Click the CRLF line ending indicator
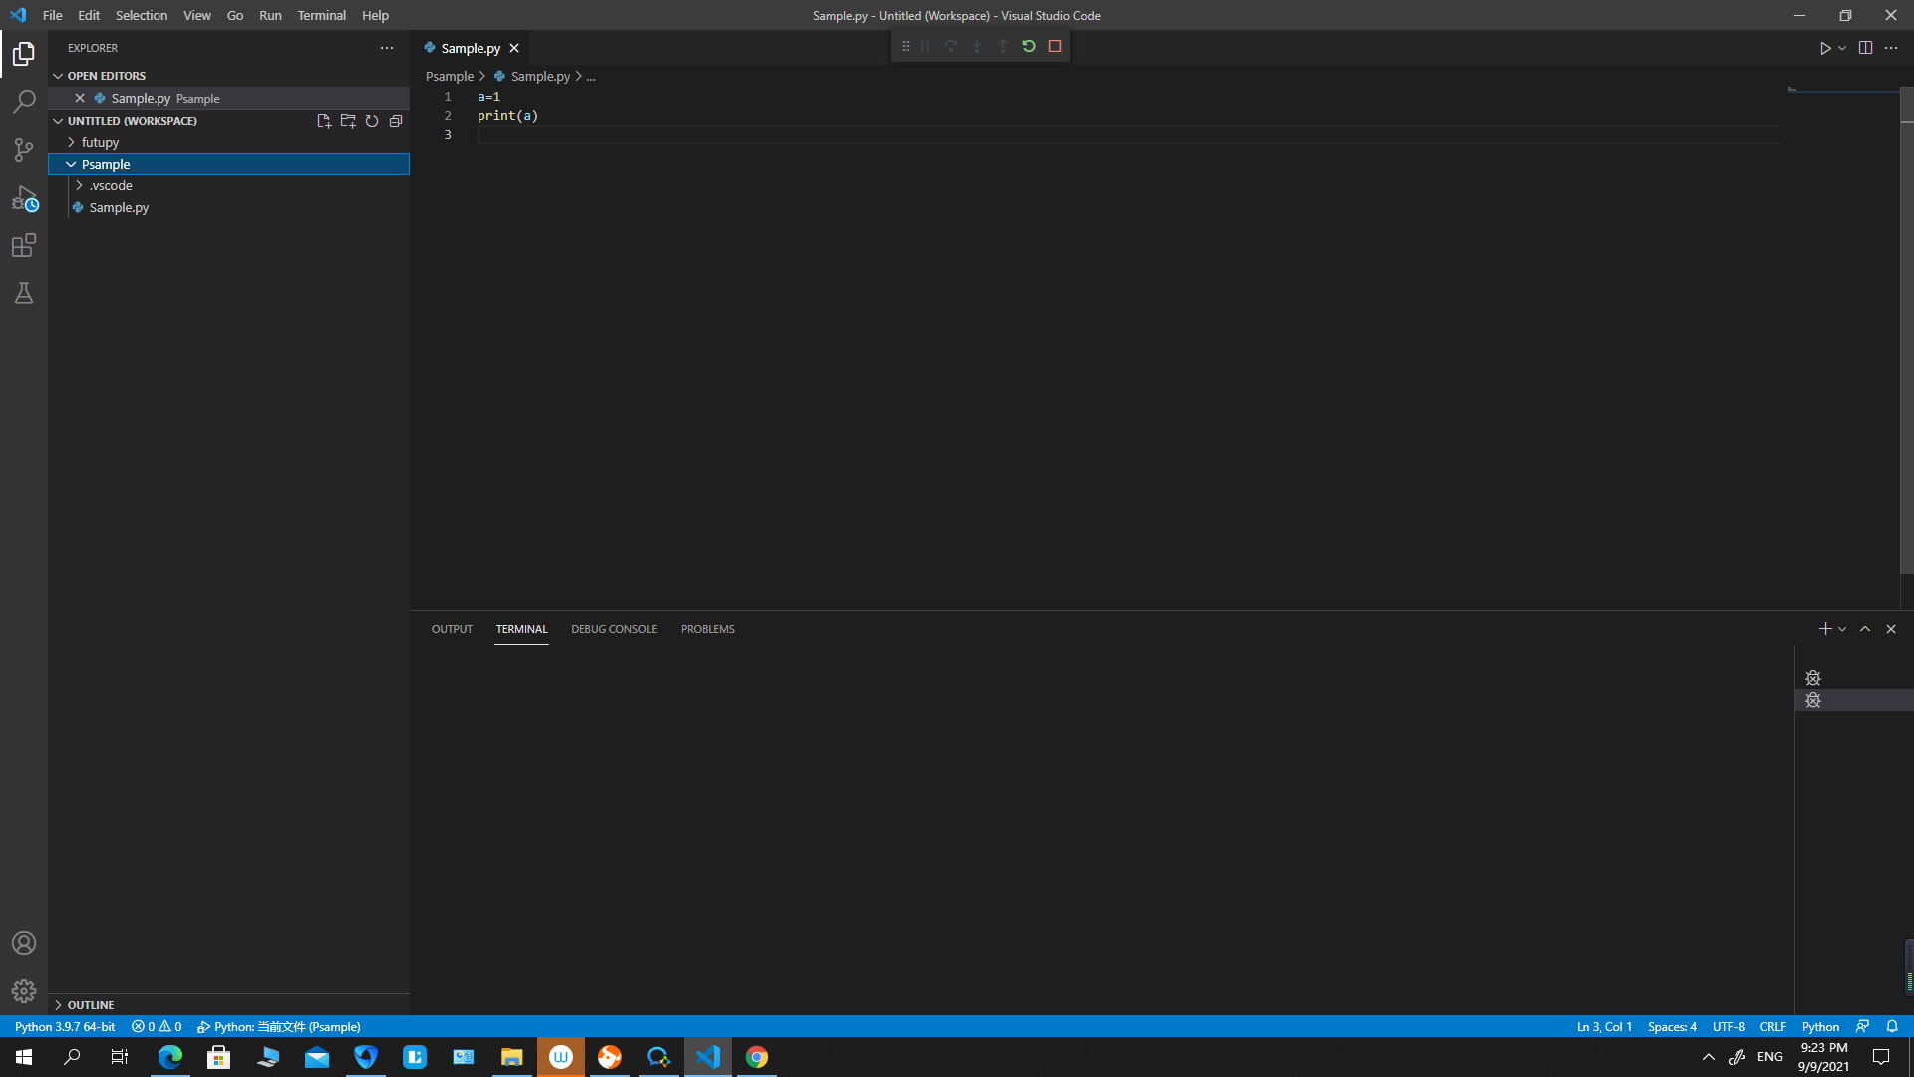 click(1772, 1027)
